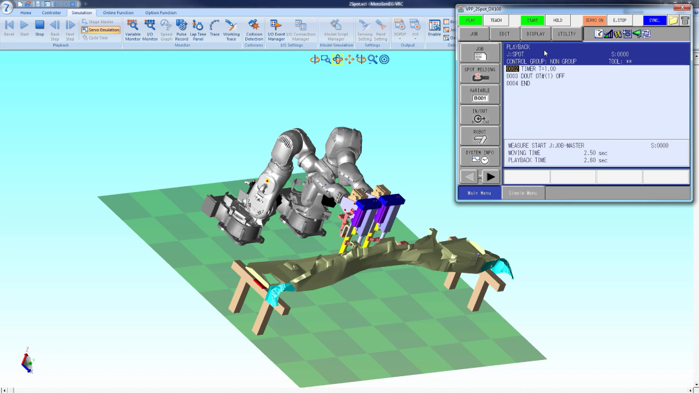Toggle the Trace tool
This screenshot has height=393, width=699.
pos(214,28)
